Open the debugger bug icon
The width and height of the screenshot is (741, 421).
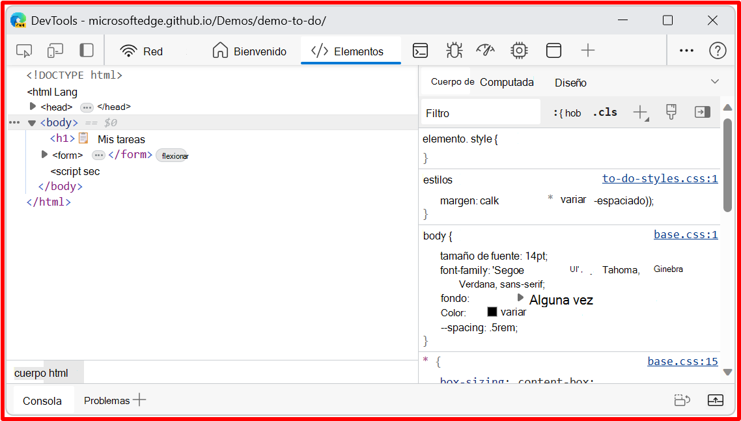point(454,50)
